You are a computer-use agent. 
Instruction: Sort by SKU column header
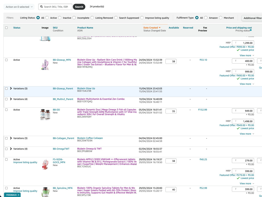[x=55, y=28]
